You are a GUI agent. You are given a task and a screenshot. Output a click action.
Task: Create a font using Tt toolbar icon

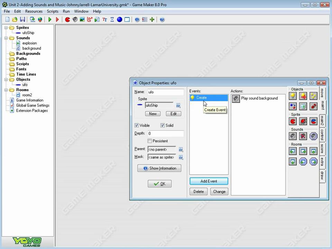(x=104, y=20)
